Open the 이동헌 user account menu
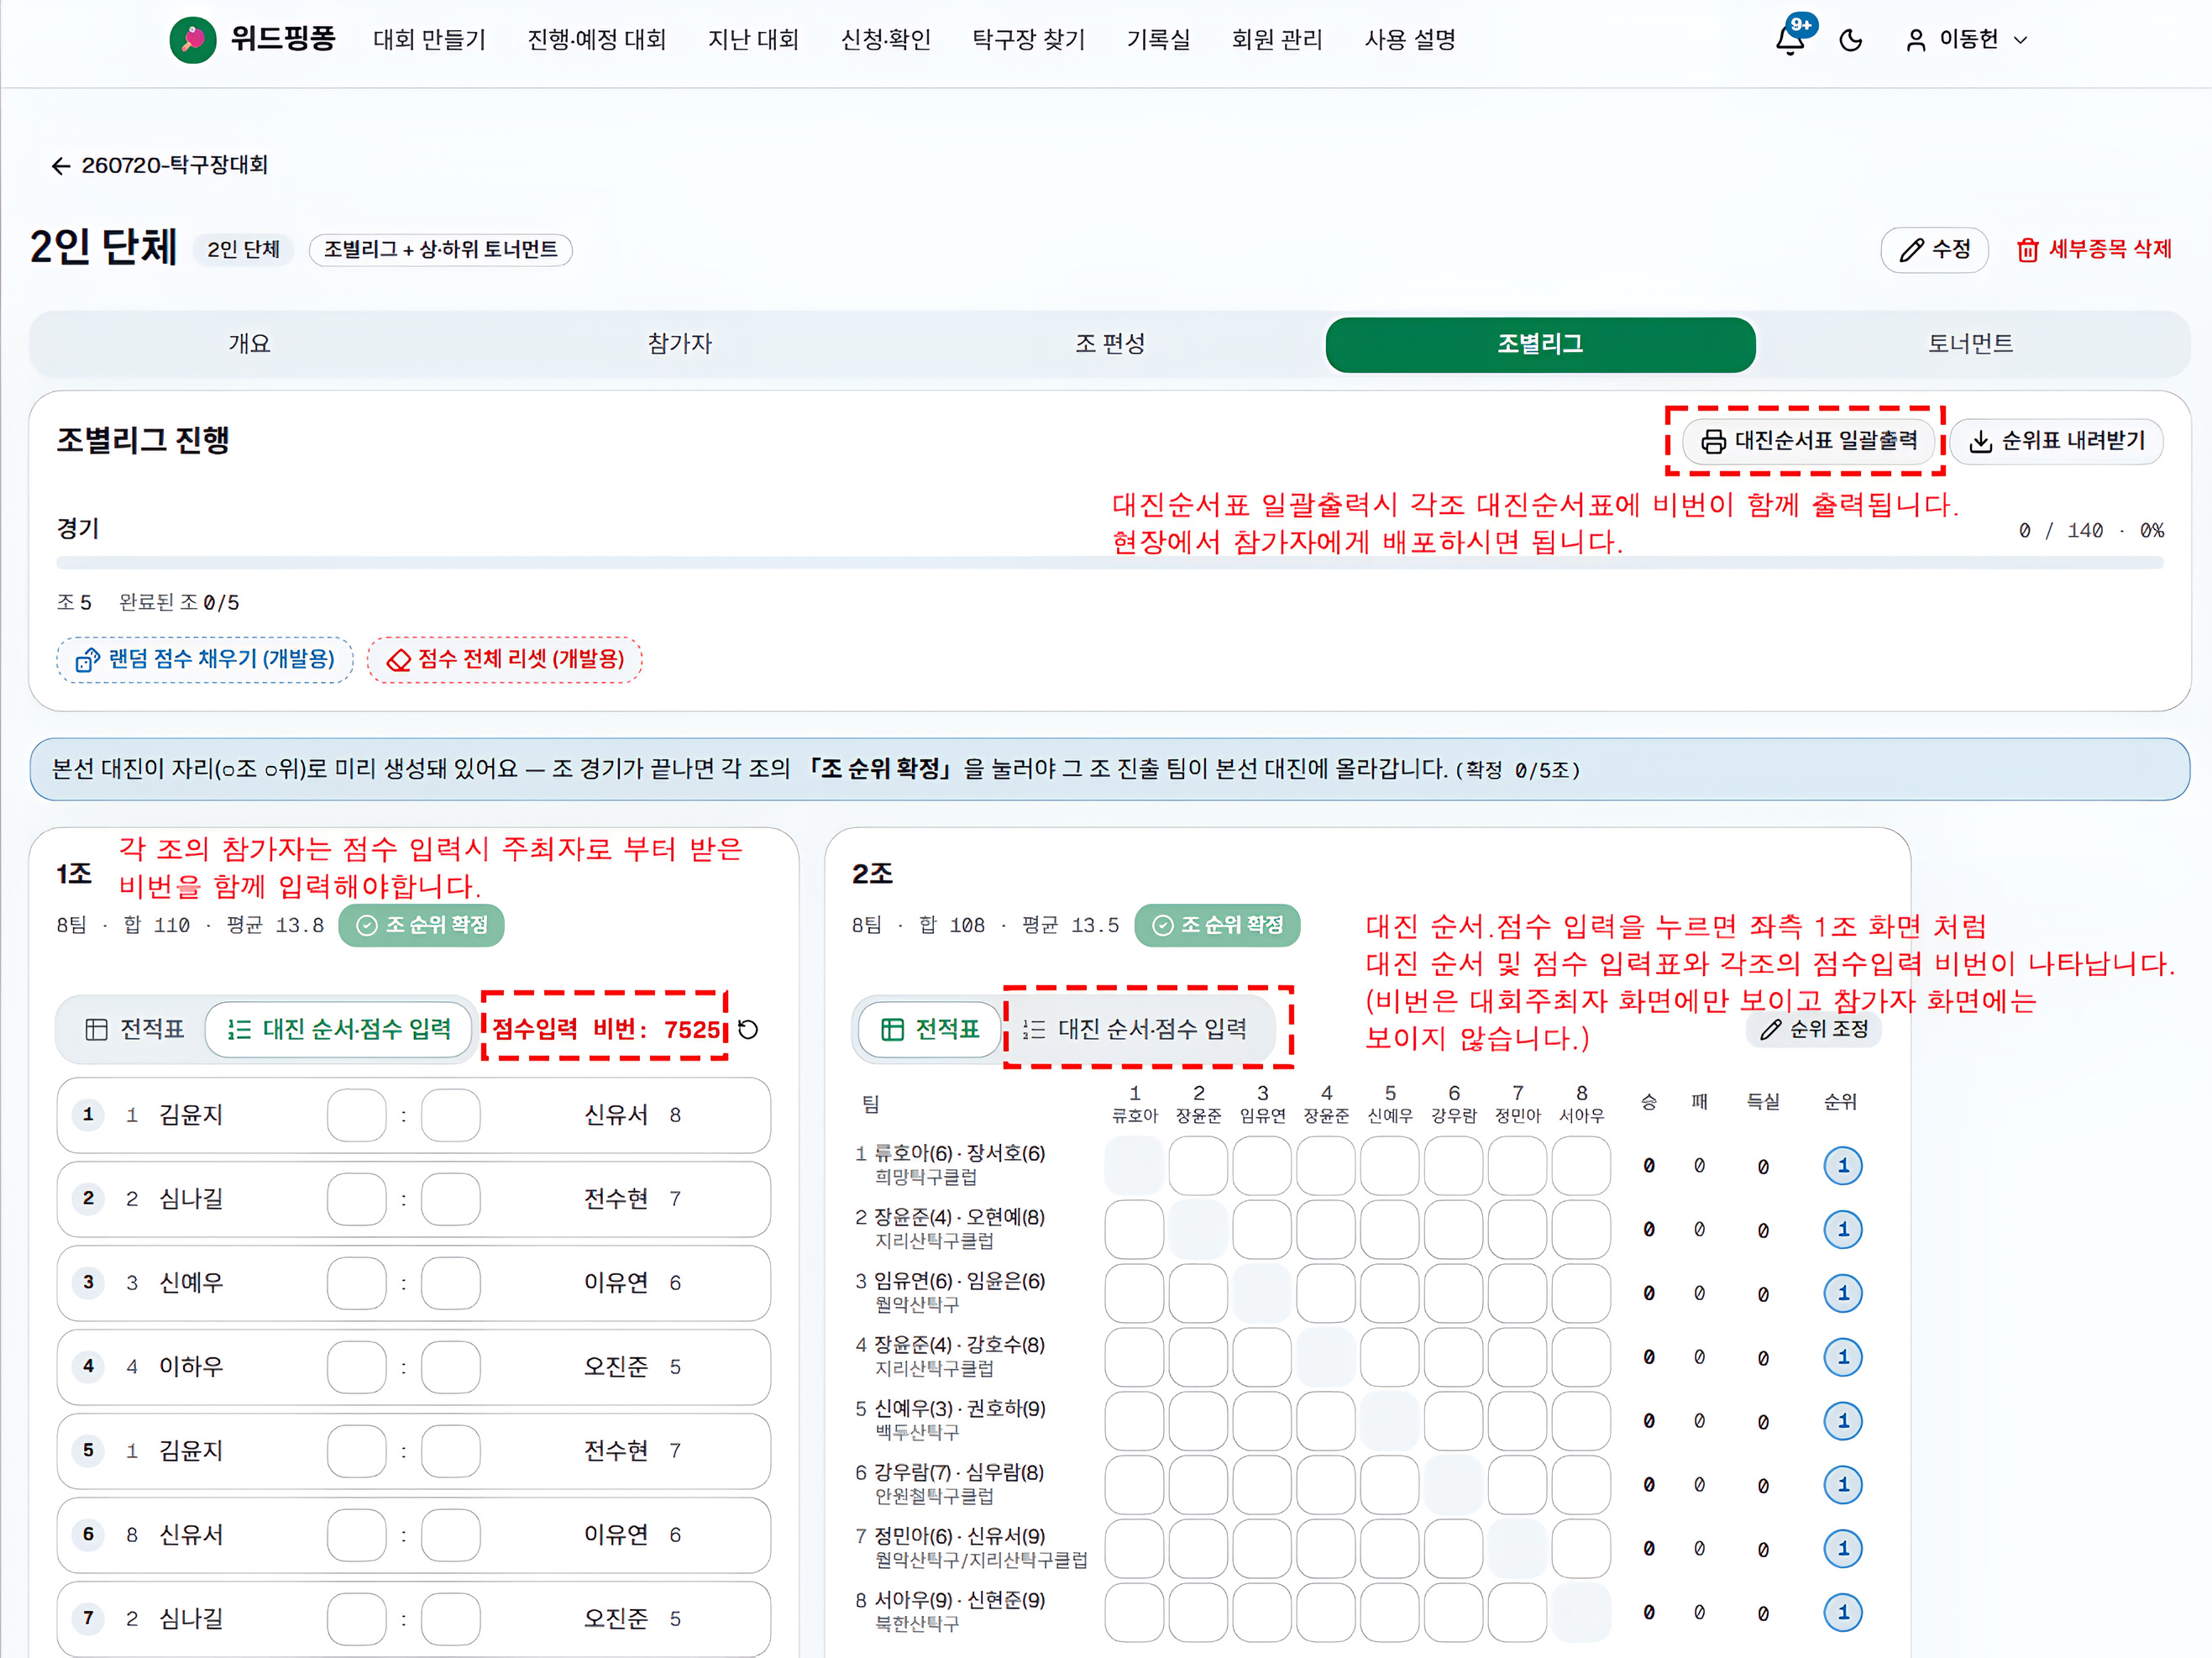This screenshot has height=1658, width=2212. [1967, 40]
